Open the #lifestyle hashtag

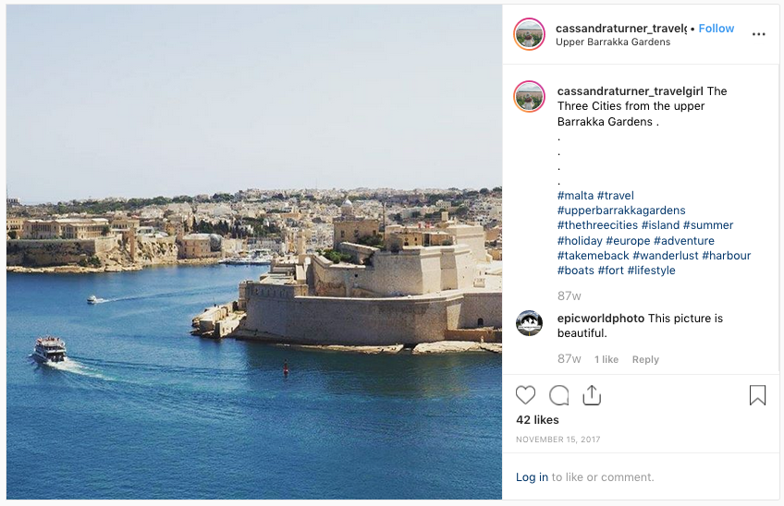coord(652,271)
